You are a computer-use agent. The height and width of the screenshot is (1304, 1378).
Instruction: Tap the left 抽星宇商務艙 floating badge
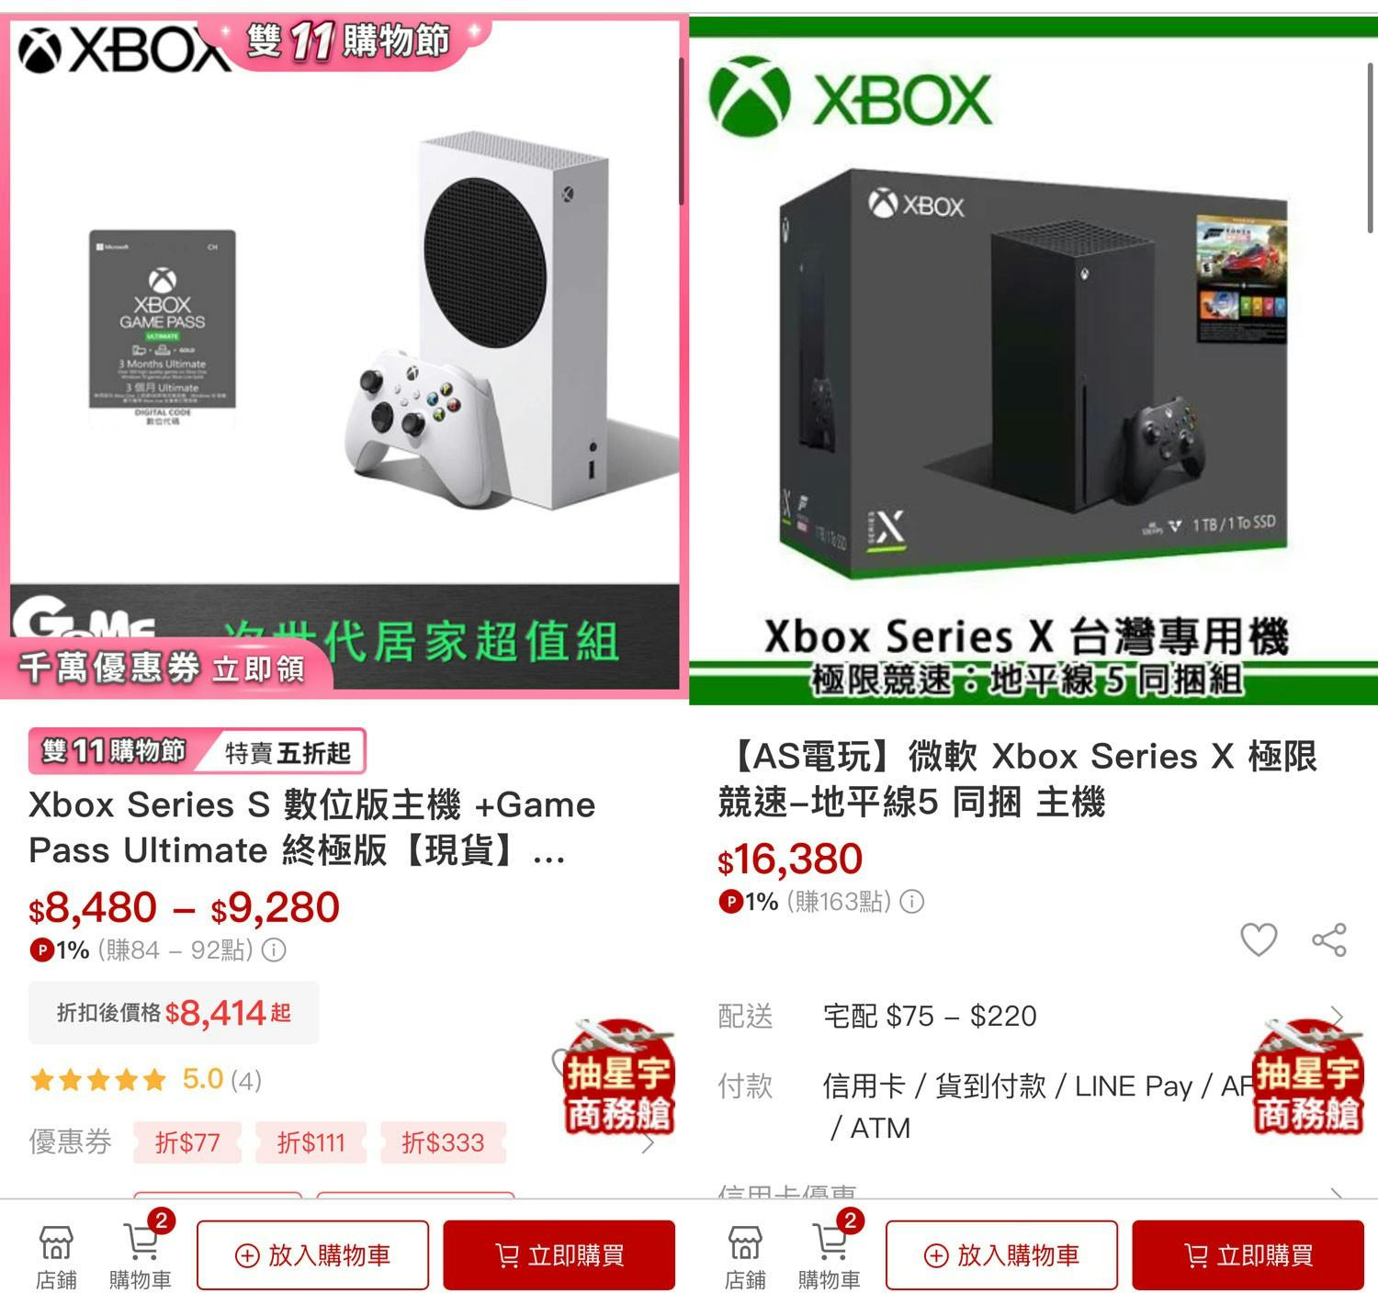(617, 1076)
